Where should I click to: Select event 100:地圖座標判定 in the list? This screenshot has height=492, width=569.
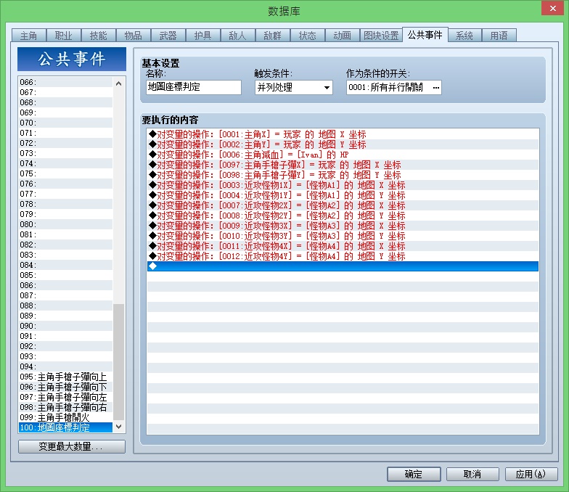(x=65, y=427)
